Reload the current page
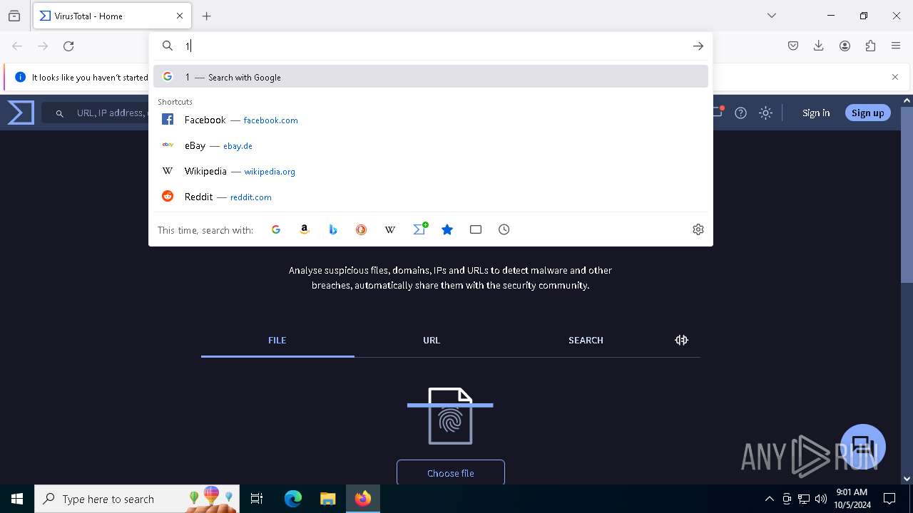913x513 pixels. [x=68, y=46]
